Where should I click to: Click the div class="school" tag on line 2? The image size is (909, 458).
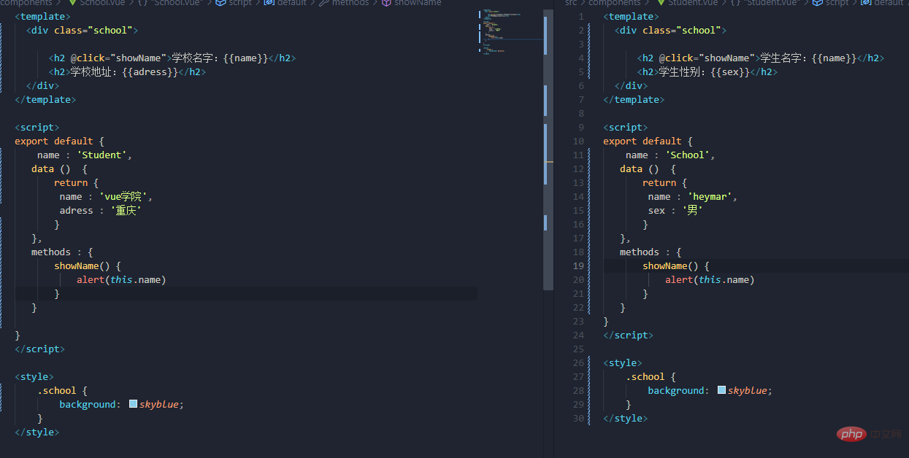671,30
